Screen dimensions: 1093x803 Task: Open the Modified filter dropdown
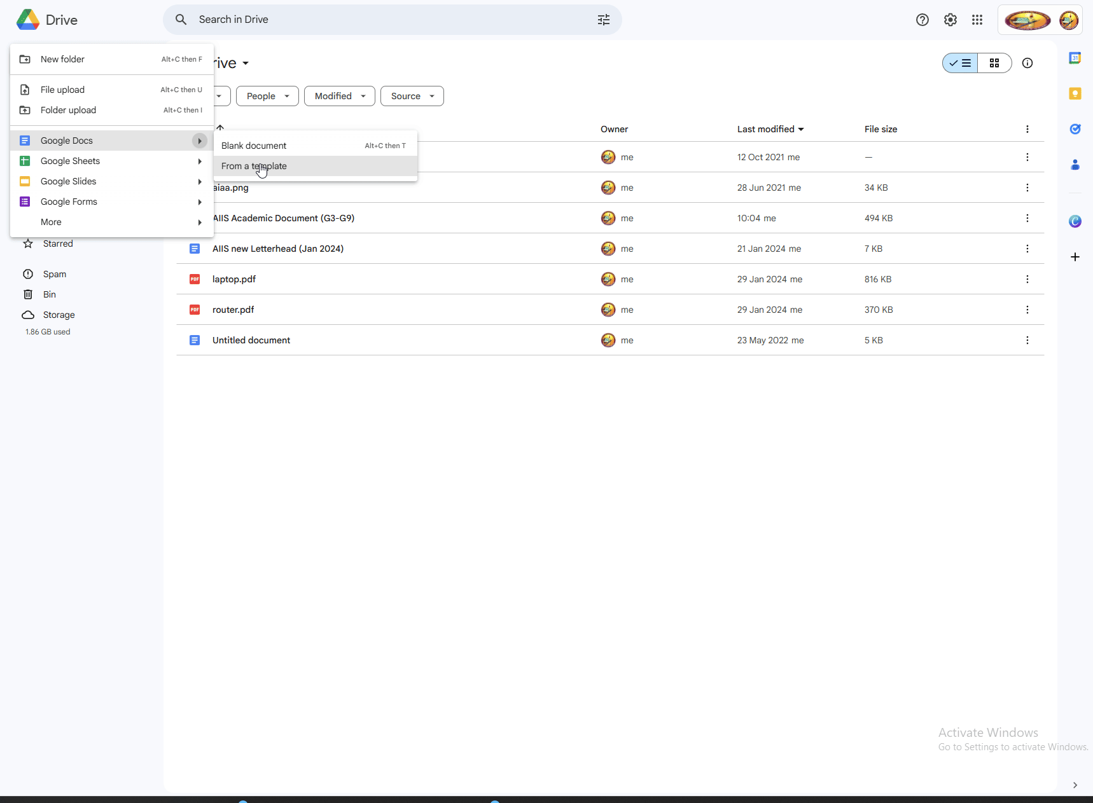(x=340, y=96)
